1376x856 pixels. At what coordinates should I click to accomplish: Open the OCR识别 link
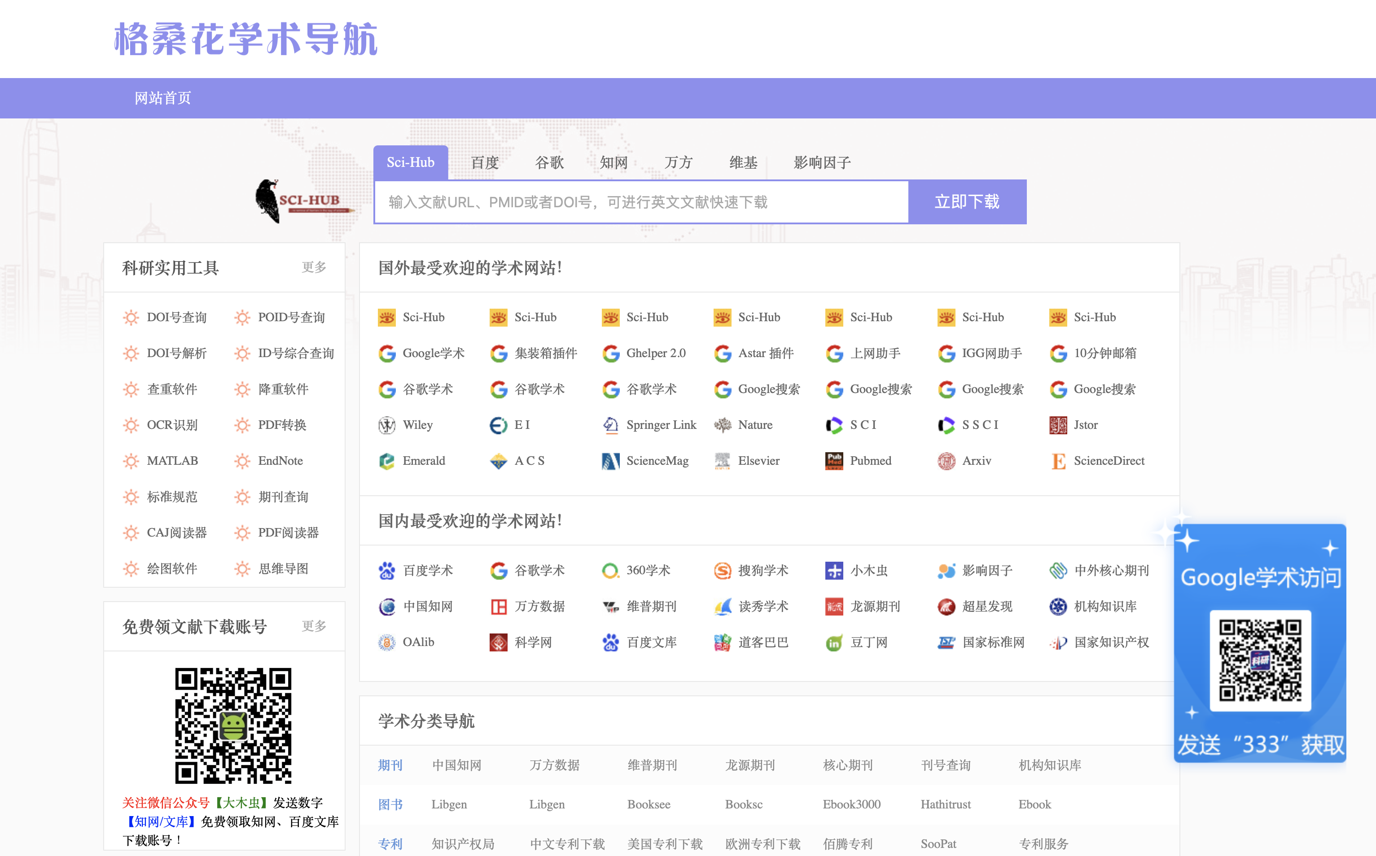(172, 425)
